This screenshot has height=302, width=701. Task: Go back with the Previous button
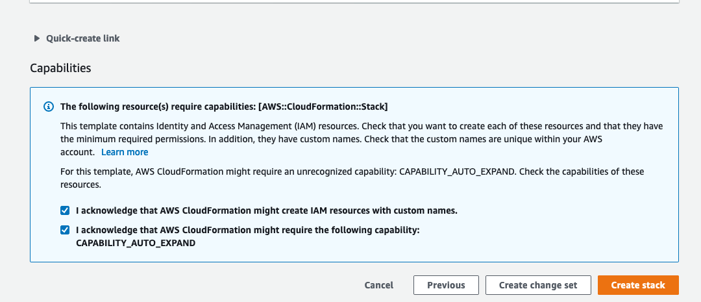tap(446, 285)
